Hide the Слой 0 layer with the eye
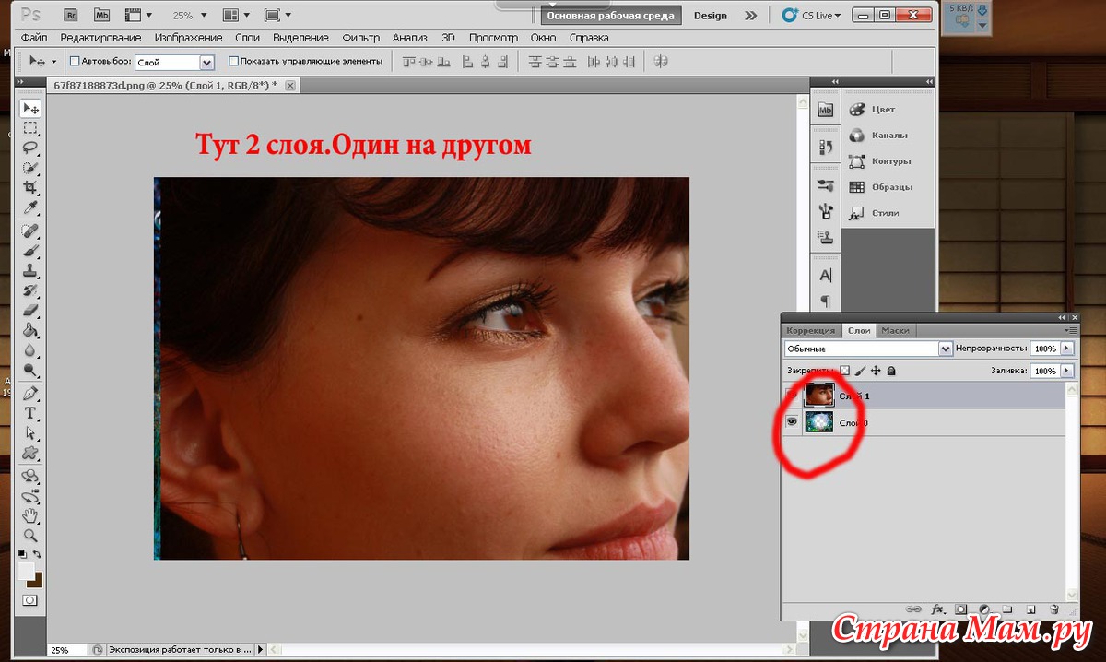This screenshot has width=1106, height=662. point(791,422)
